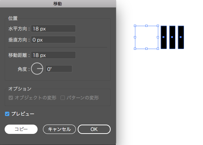Screen dimensions: 203x145
Task: Click the bottom-right handle of selection box
Action: [158, 49]
